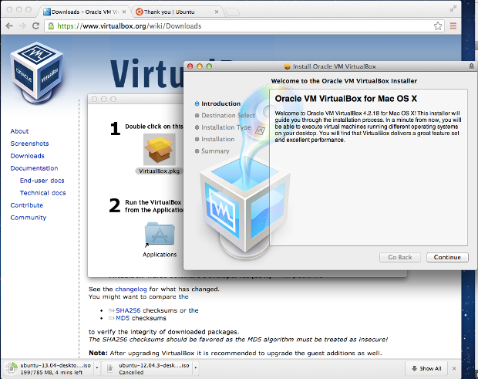The width and height of the screenshot is (478, 379).
Task: Switch to Downloads - Oracle VM tab
Action: (84, 12)
